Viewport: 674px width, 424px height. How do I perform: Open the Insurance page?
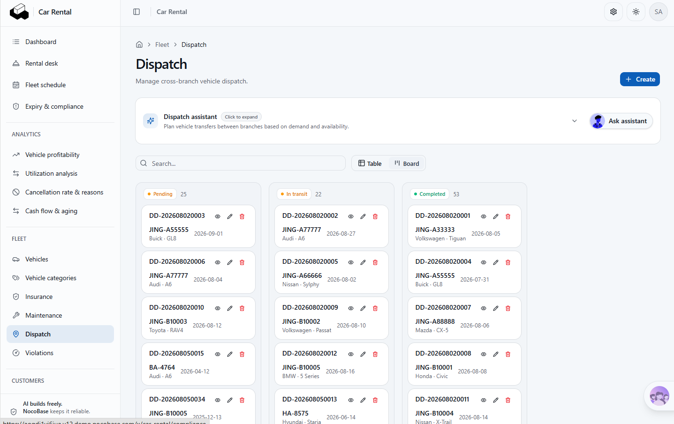[61, 297]
